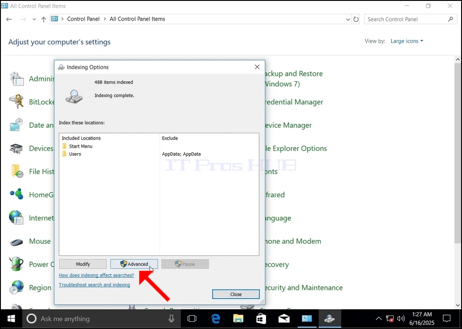The image size is (462, 329).
Task: Click the Cortana 'Ask me anything' box
Action: pyautogui.click(x=102, y=319)
